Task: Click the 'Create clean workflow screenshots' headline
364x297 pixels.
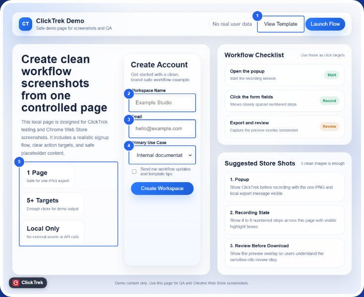Action: (x=64, y=83)
